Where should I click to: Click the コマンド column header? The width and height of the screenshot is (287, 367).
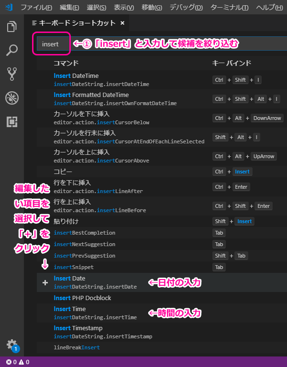click(x=66, y=63)
